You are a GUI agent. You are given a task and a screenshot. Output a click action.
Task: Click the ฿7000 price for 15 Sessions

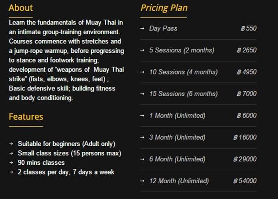(x=246, y=94)
